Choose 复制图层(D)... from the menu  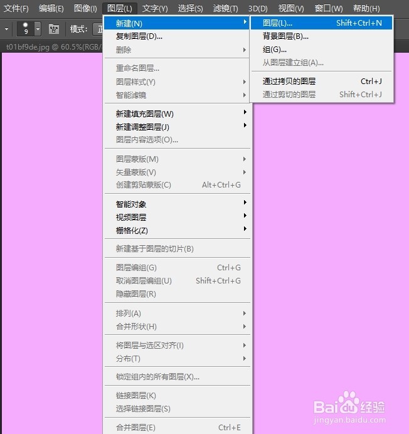point(176,36)
